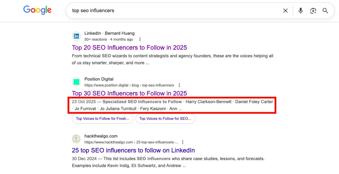The image size is (339, 174).
Task: Click the hackthealgo.com breadcrumb URL
Action: tap(131, 142)
